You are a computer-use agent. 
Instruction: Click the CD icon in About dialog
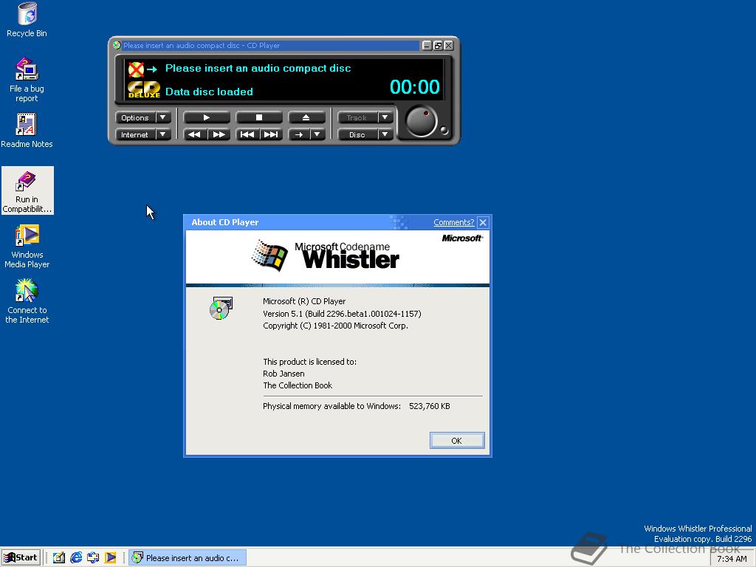[x=221, y=308]
